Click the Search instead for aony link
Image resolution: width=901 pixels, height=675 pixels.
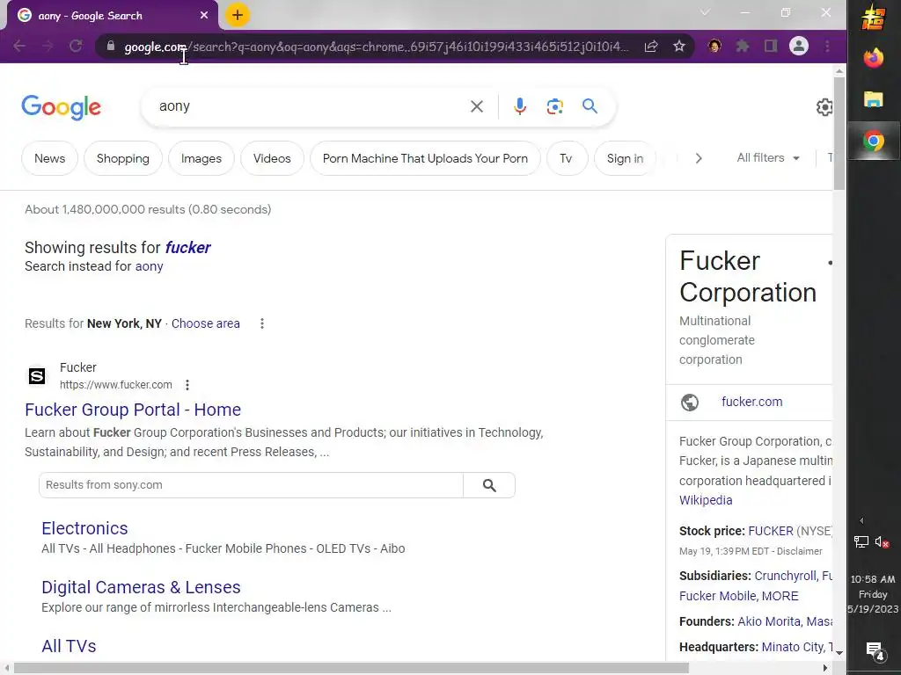coord(150,266)
